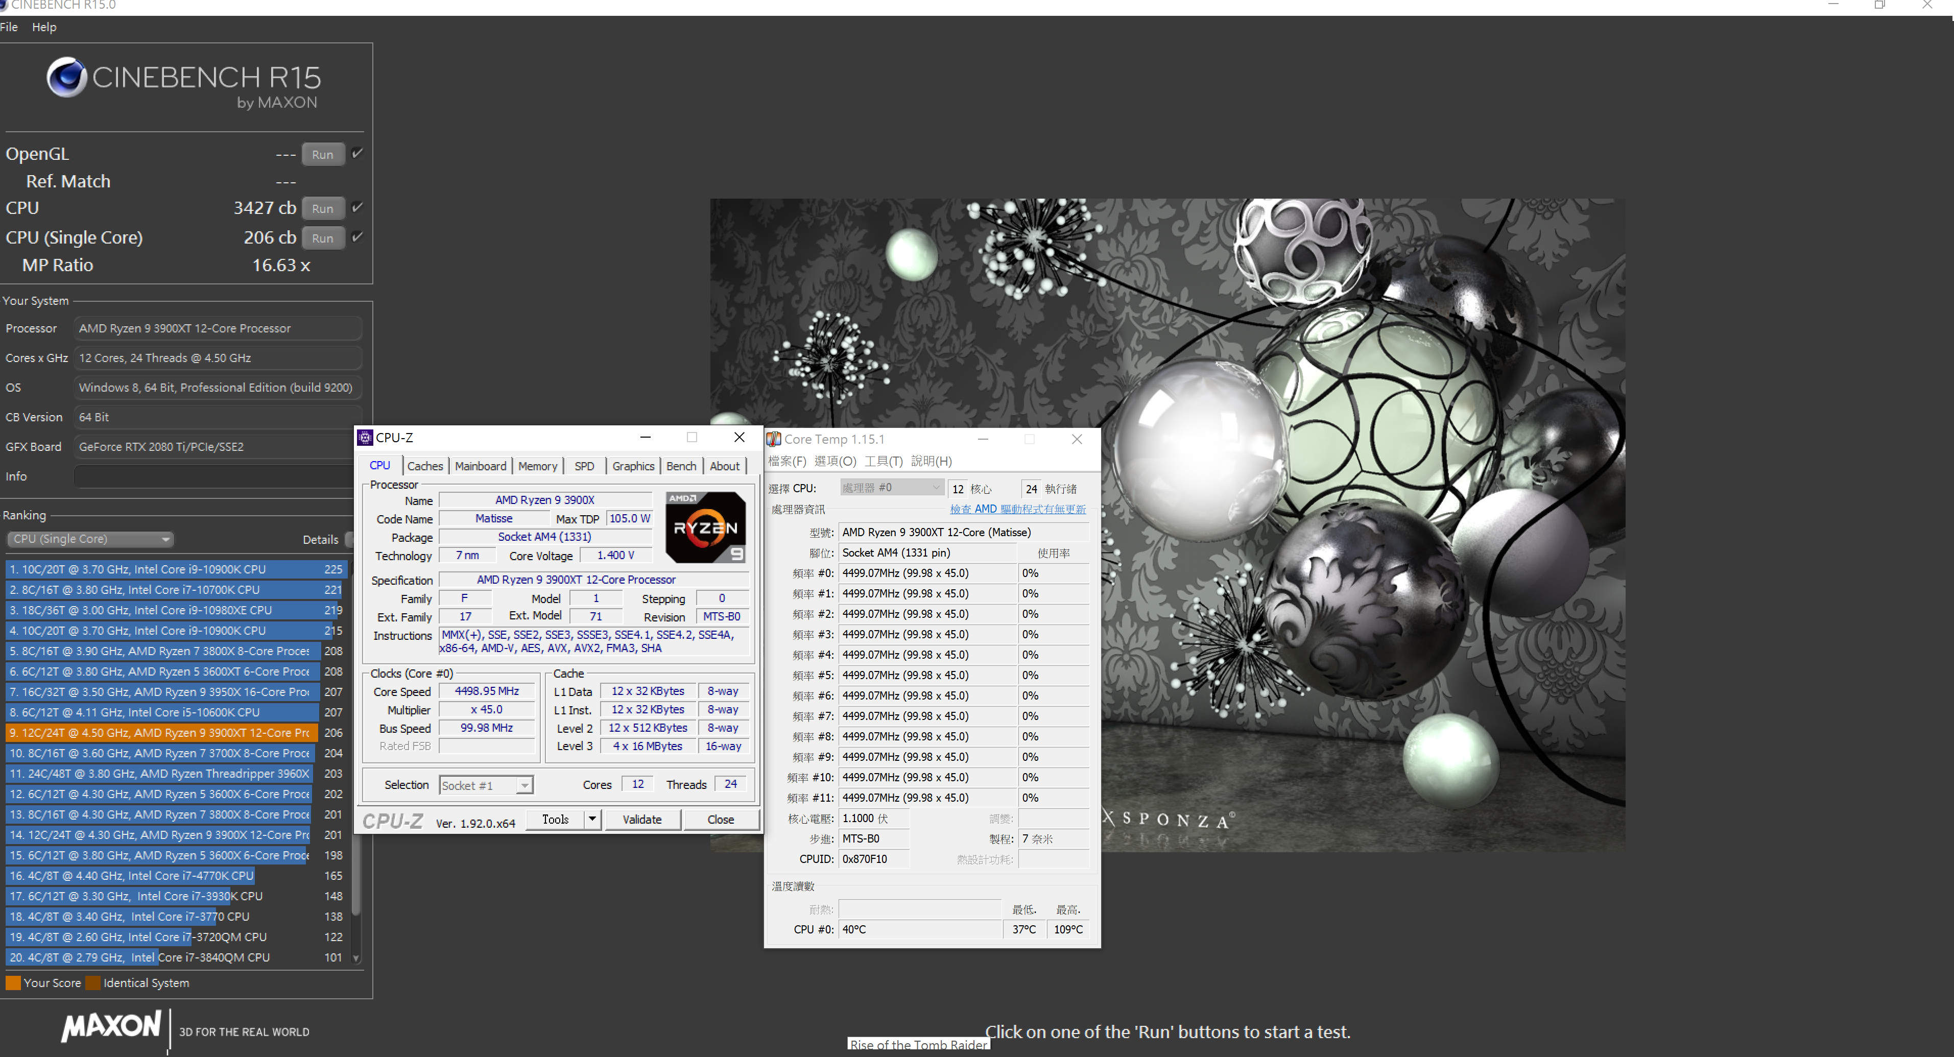This screenshot has height=1057, width=1954.
Task: Switch to the Memory tab in CPU-Z
Action: pyautogui.click(x=538, y=466)
